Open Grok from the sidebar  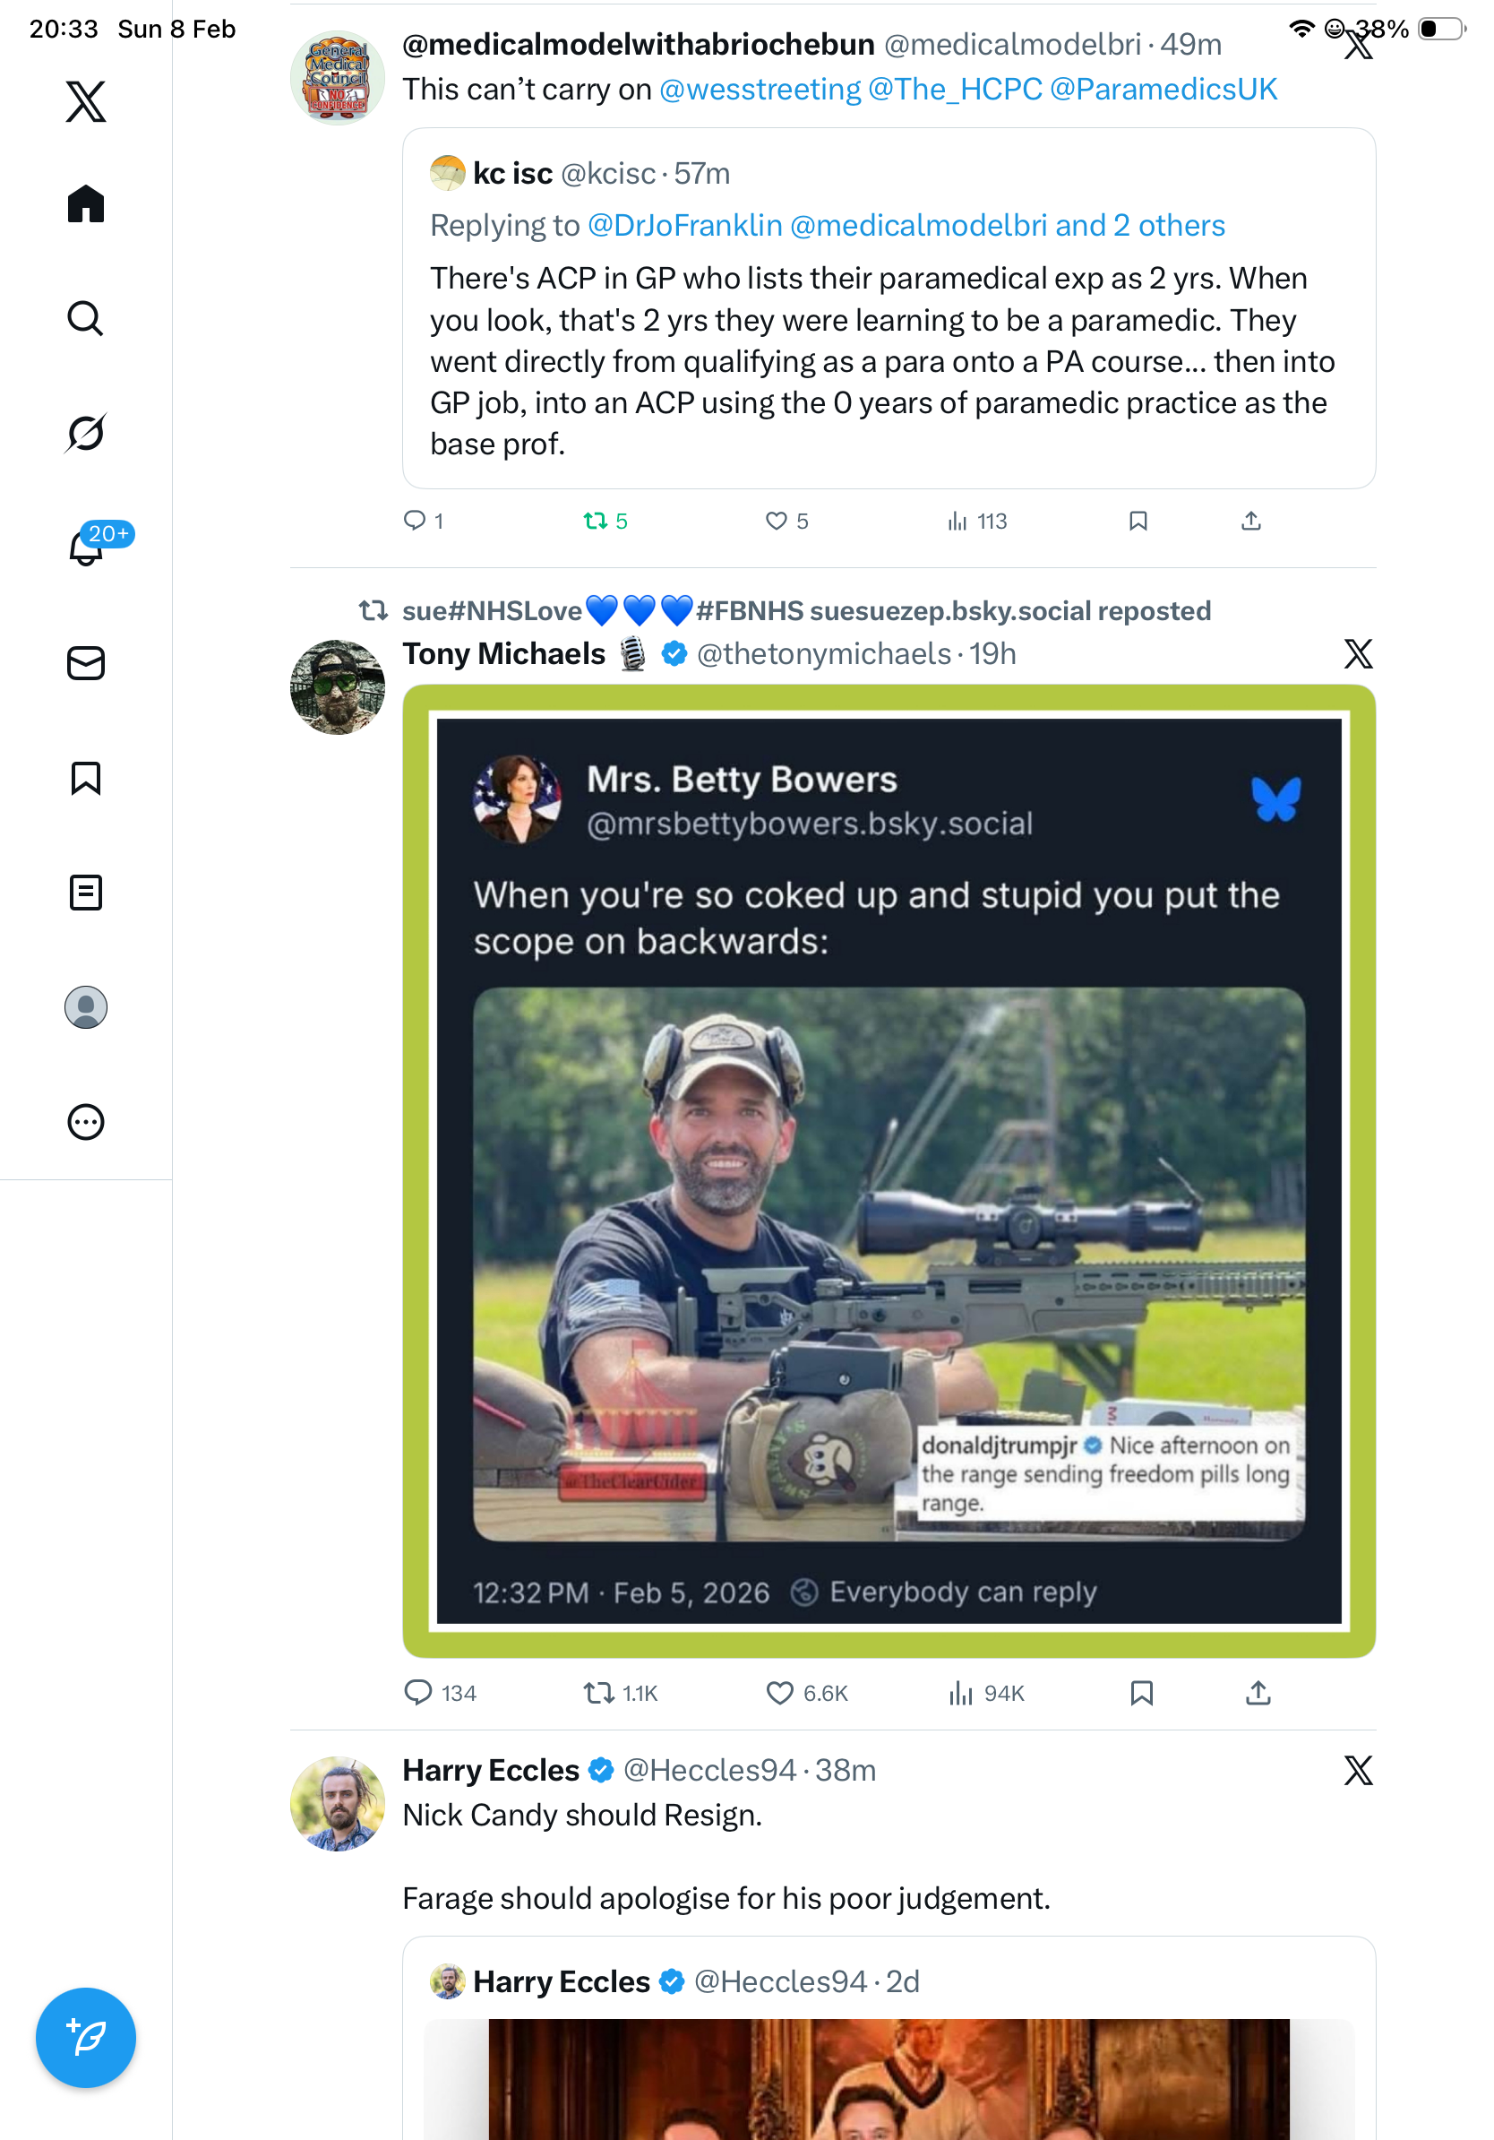pyautogui.click(x=86, y=434)
